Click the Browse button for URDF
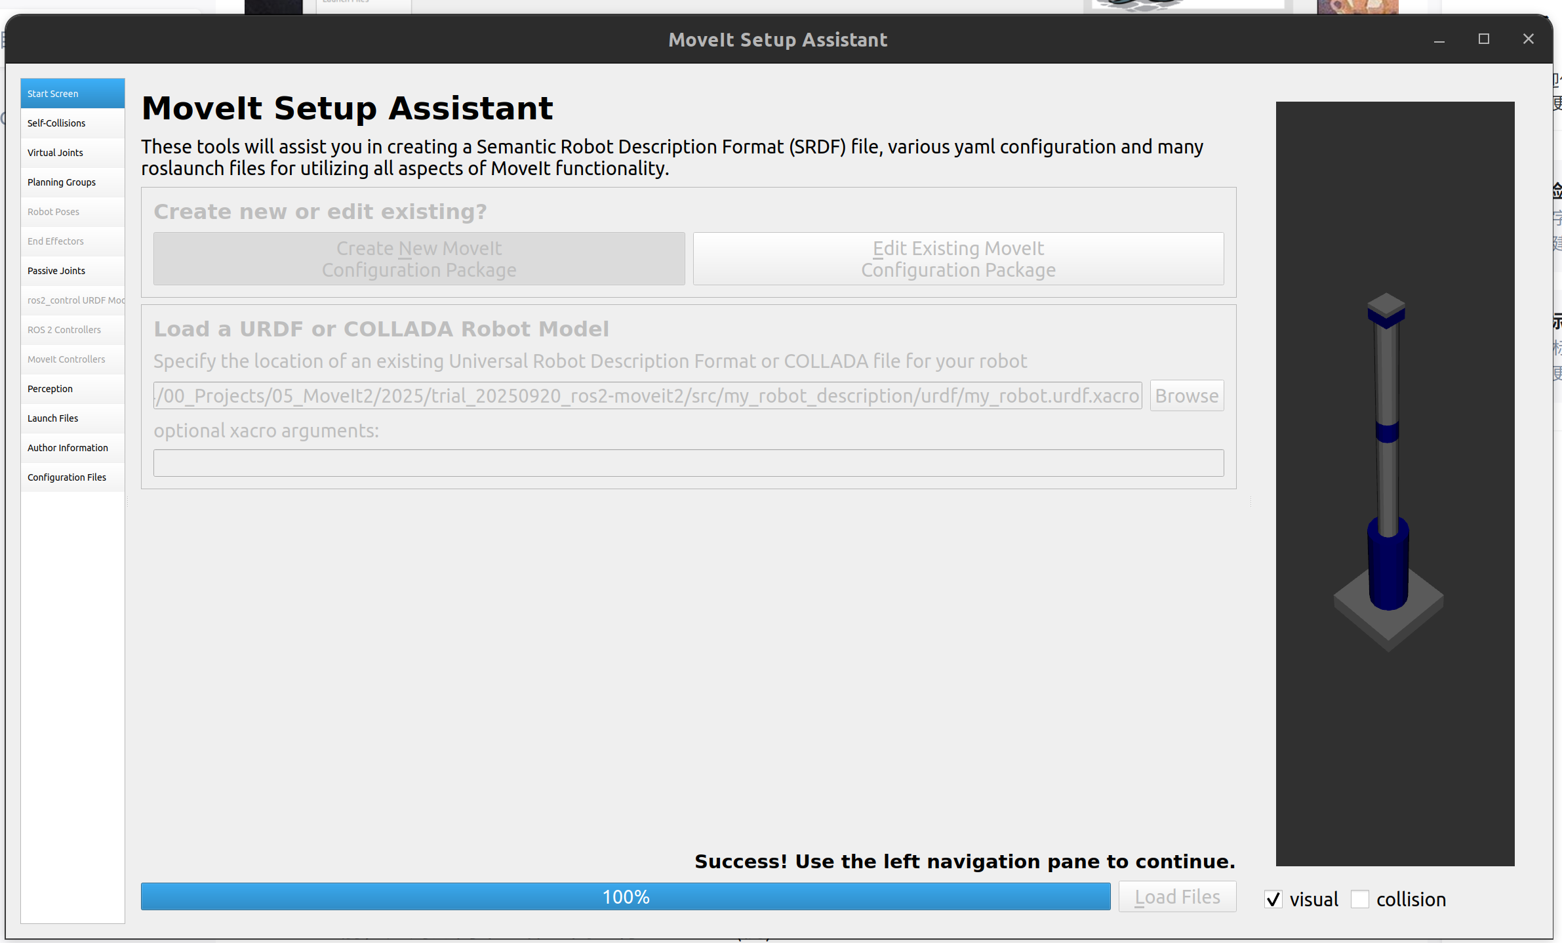 pos(1186,396)
